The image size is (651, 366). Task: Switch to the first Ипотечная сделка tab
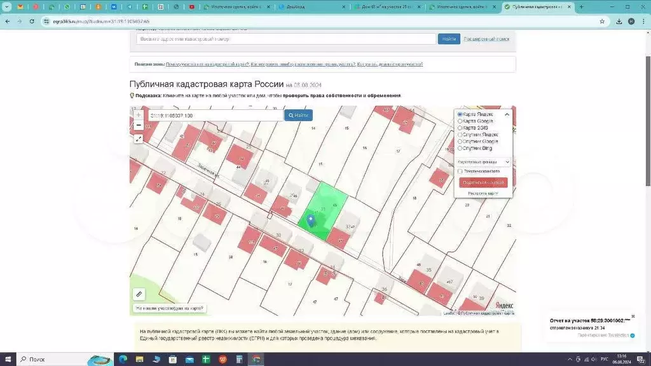(x=237, y=6)
